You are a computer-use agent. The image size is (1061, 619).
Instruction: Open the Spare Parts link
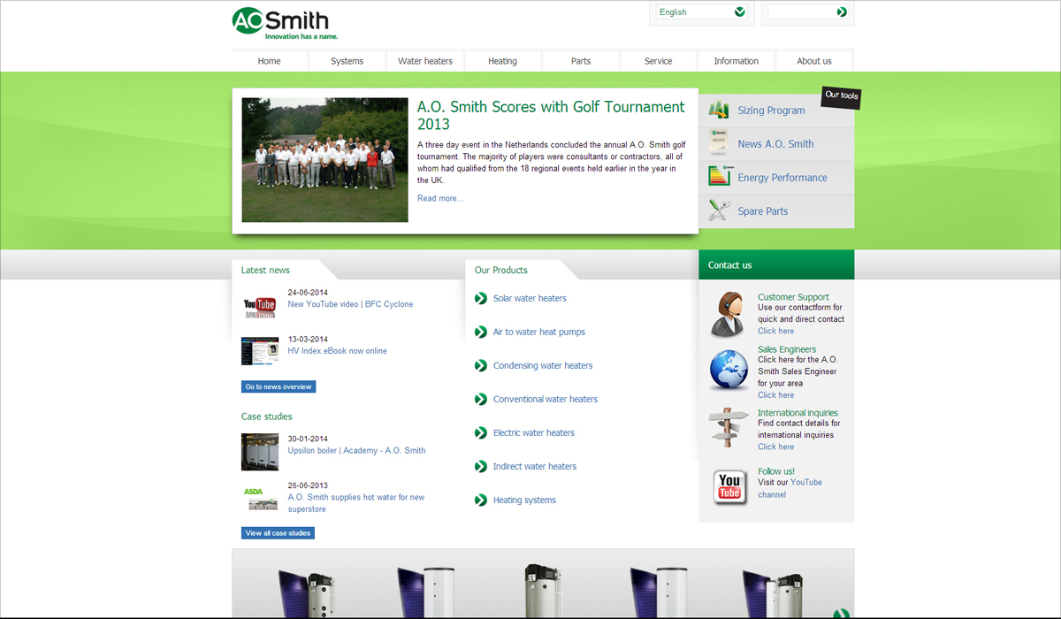[762, 211]
